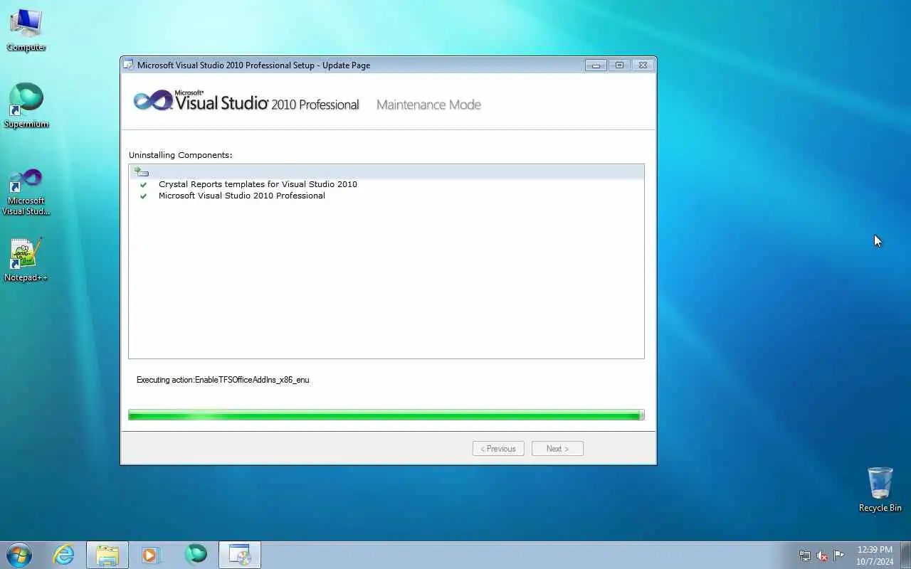The height and width of the screenshot is (569, 911).
Task: Open Supermium browser from taskbar
Action: click(196, 555)
